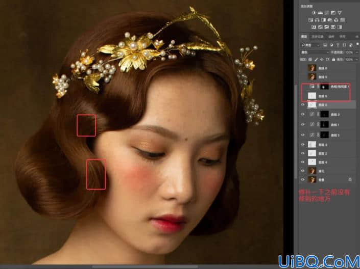Add a Black & White adjustment layer
The height and width of the screenshot is (269, 360).
pyautogui.click(x=324, y=20)
